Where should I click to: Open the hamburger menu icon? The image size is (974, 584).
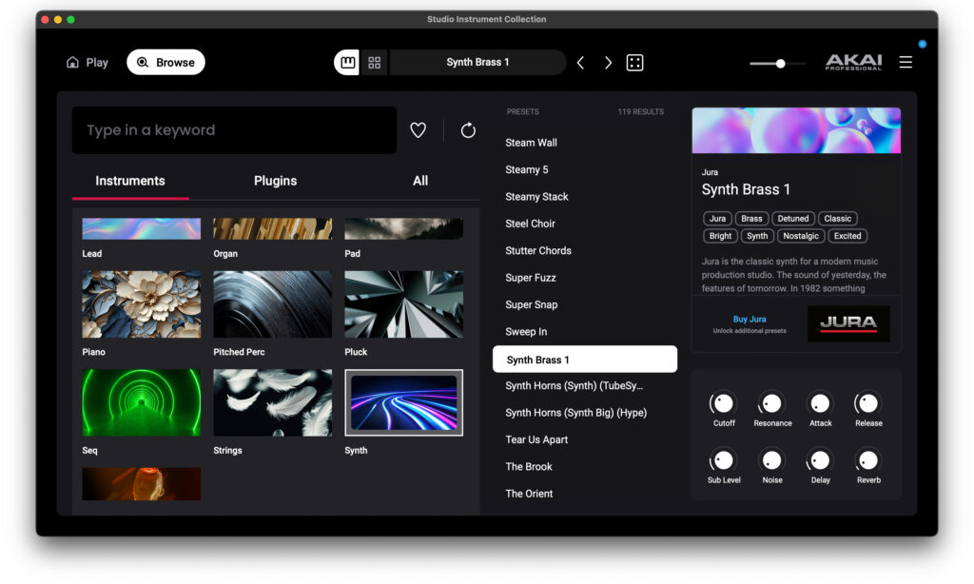click(906, 62)
